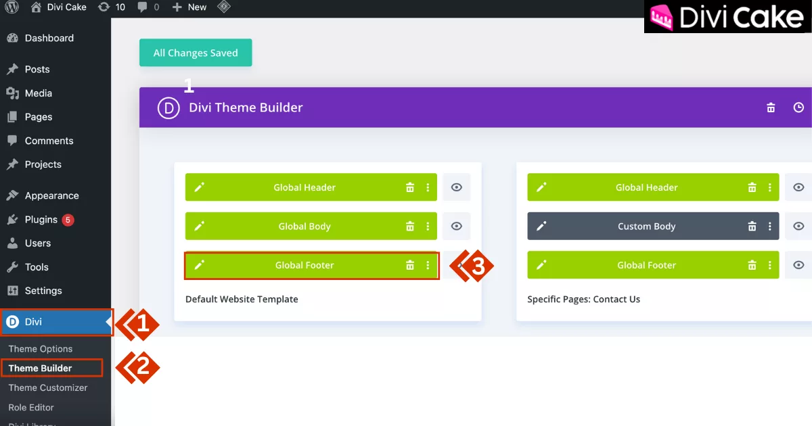The height and width of the screenshot is (426, 812).
Task: Edit default template Global Header with pencil
Action: coord(199,187)
